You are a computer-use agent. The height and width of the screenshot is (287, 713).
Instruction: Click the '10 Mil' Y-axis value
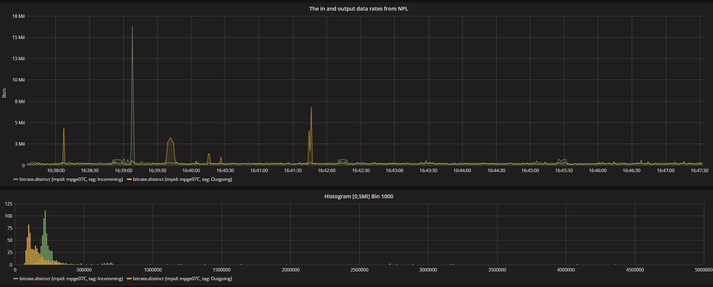(x=18, y=80)
